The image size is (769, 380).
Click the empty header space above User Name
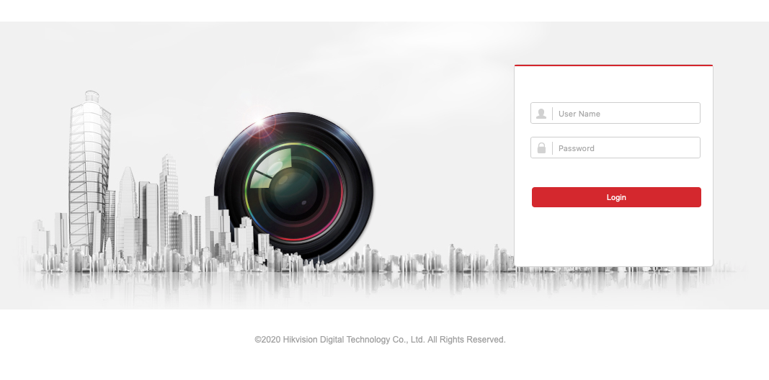tap(613, 83)
